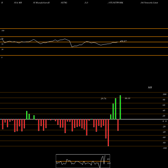Click the 29.76 price label
This screenshot has width=168, height=168.
pyautogui.click(x=103, y=99)
